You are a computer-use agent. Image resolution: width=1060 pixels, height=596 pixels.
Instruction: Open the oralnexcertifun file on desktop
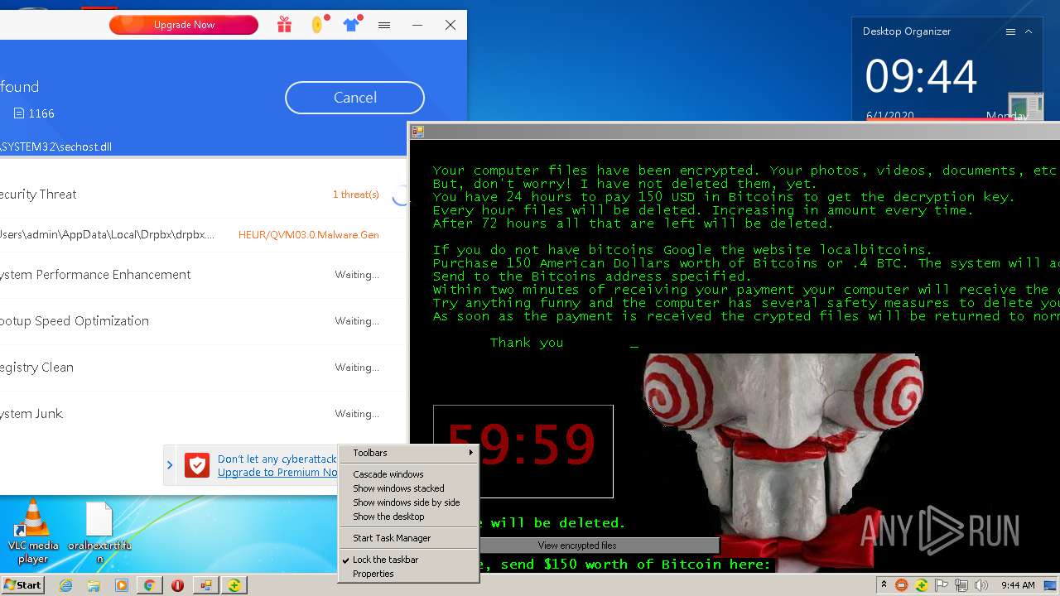[99, 533]
